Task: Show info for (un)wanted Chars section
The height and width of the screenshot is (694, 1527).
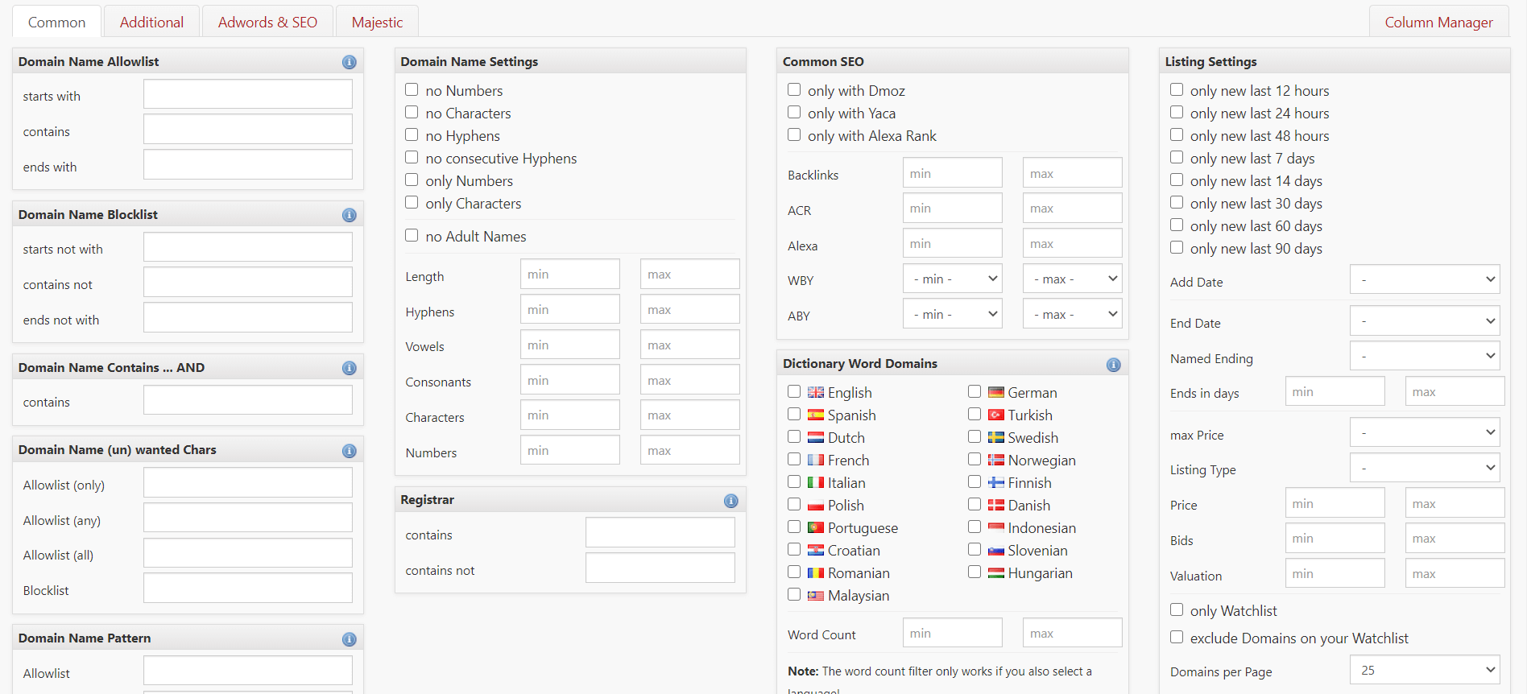Action: pos(349,451)
